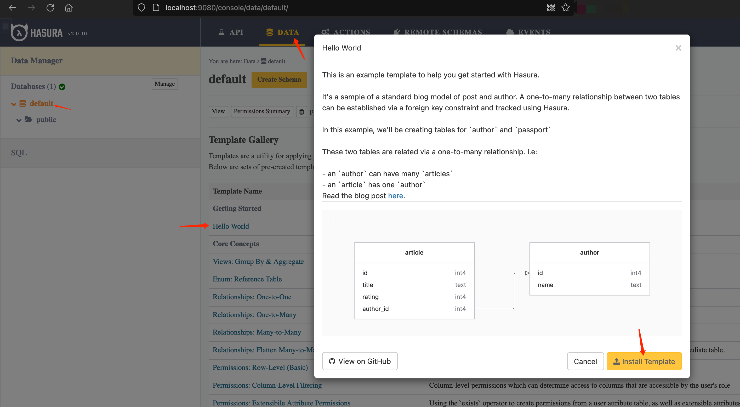740x407 pixels.
Task: Click the browser back arrow
Action: (x=13, y=8)
